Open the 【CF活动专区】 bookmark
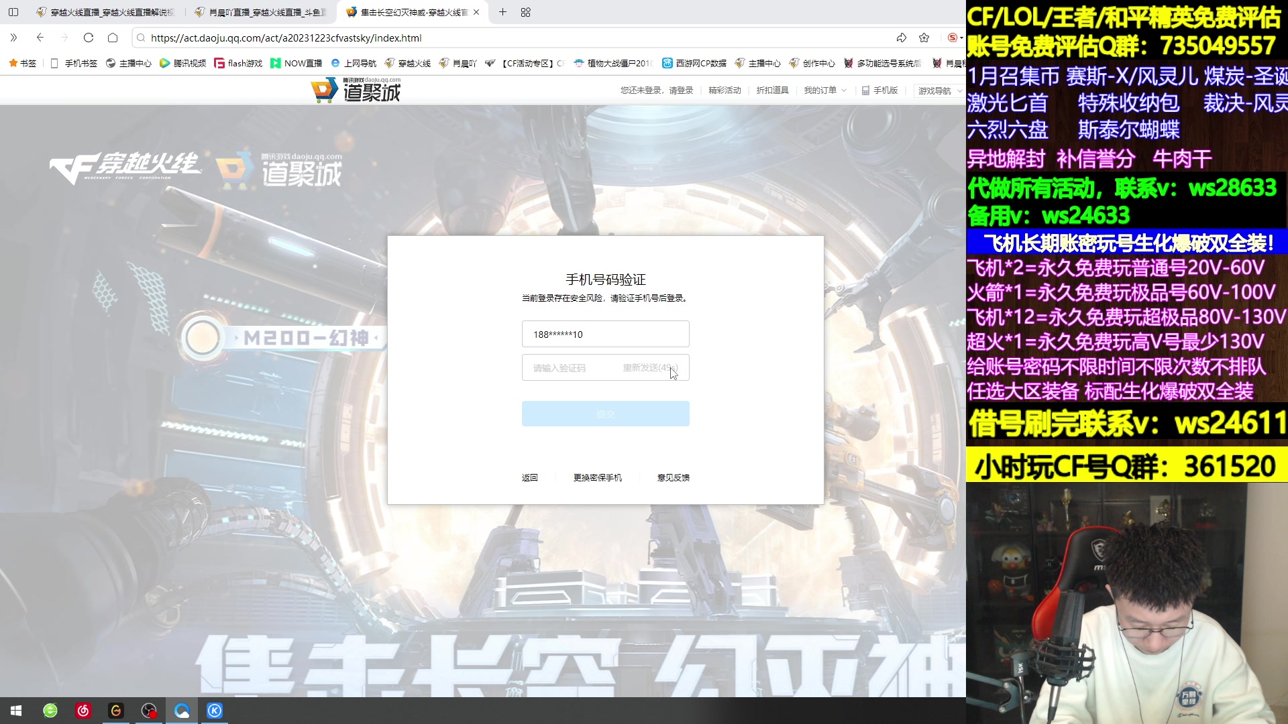The image size is (1288, 724). click(x=525, y=63)
